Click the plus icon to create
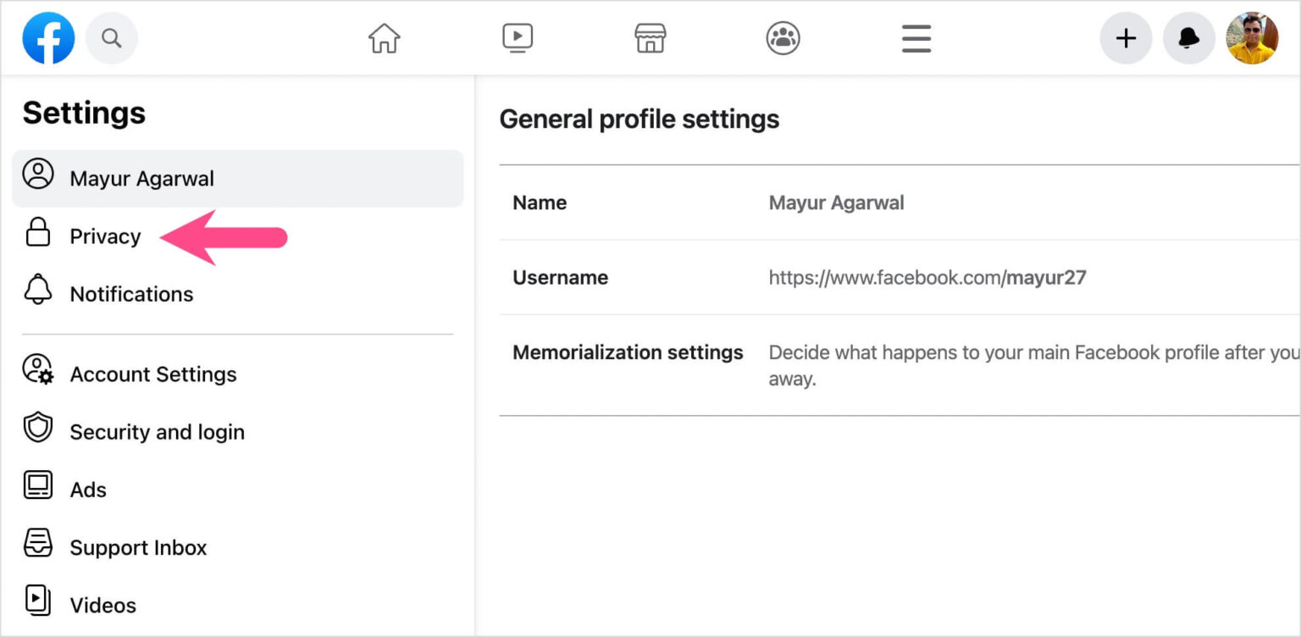Screen dimensions: 1301x637 pos(1126,37)
